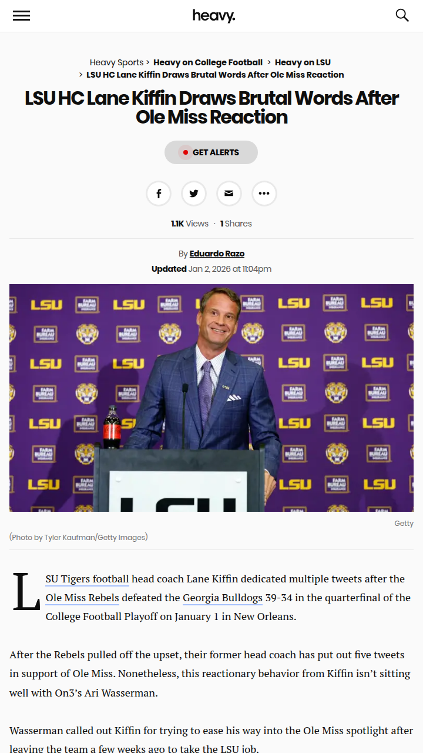Image resolution: width=423 pixels, height=753 pixels.
Task: Open the Heavy on LSU breadcrumb
Action: point(303,62)
